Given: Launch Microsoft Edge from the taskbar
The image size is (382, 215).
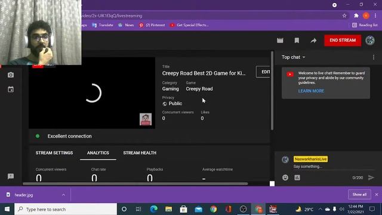Looking at the screenshot, I should [153, 209].
